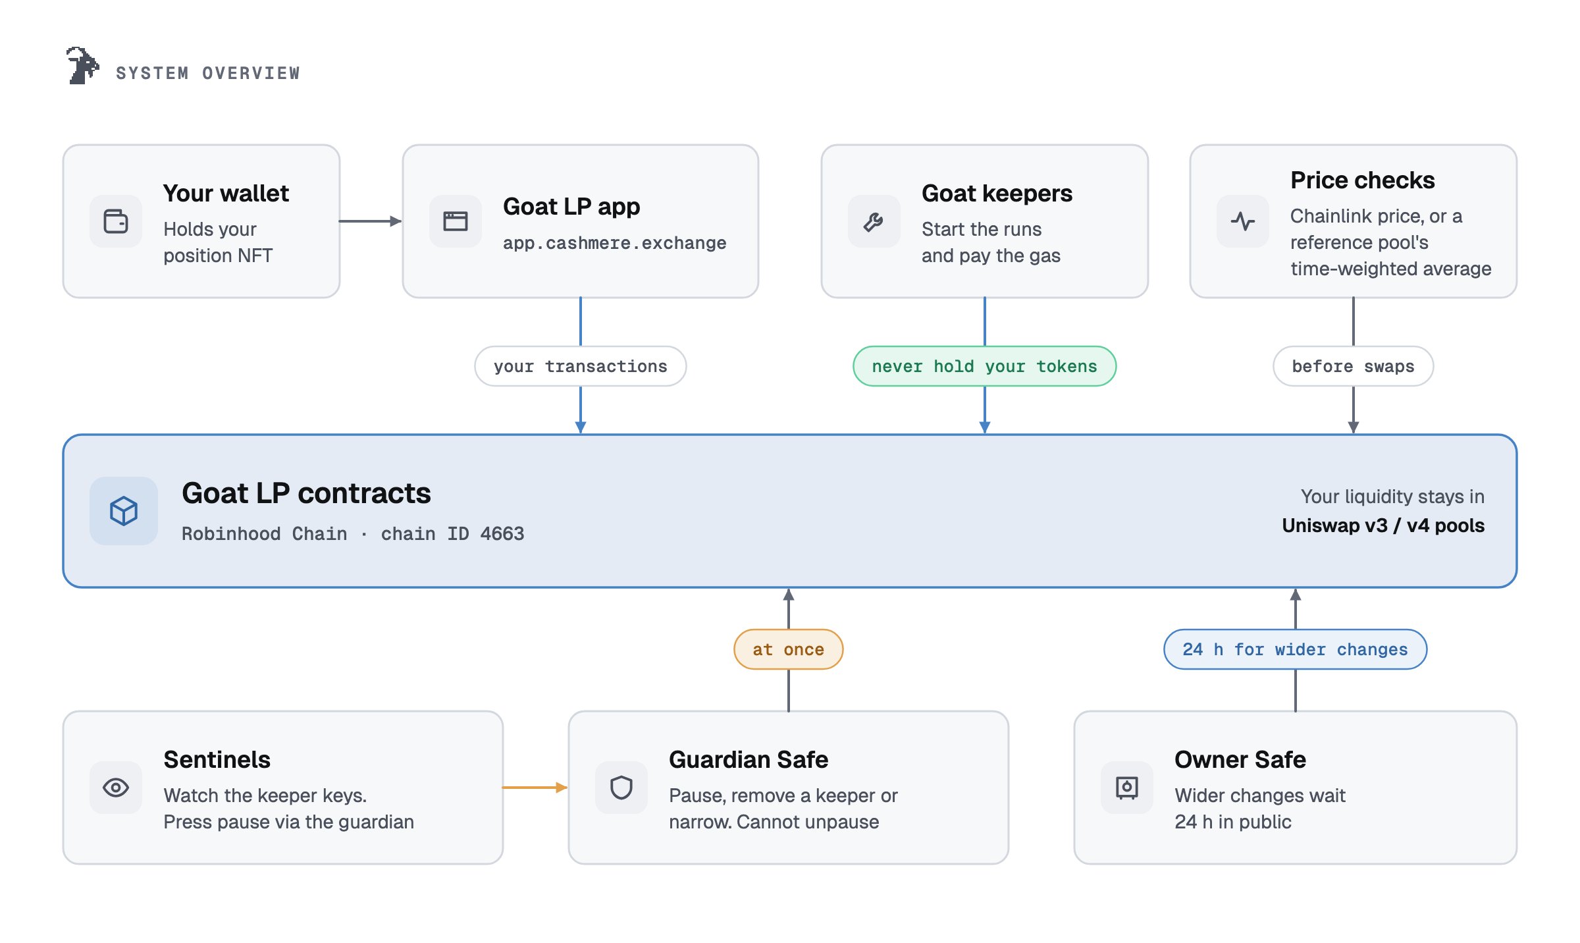Click the 'Goat LP contracts' title
The height and width of the screenshot is (943, 1580).
pyautogui.click(x=306, y=493)
